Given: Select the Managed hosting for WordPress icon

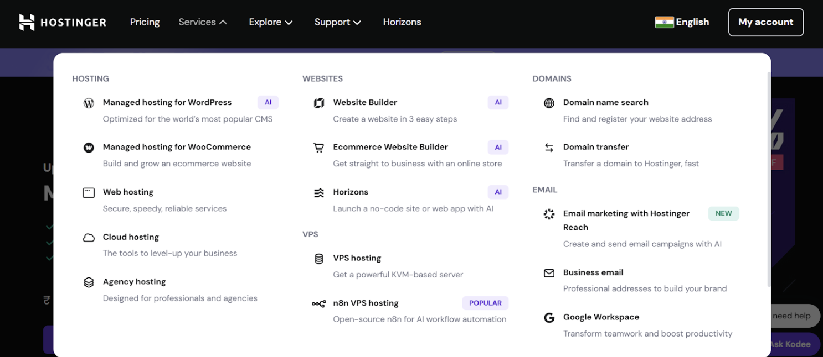Looking at the screenshot, I should pos(89,102).
